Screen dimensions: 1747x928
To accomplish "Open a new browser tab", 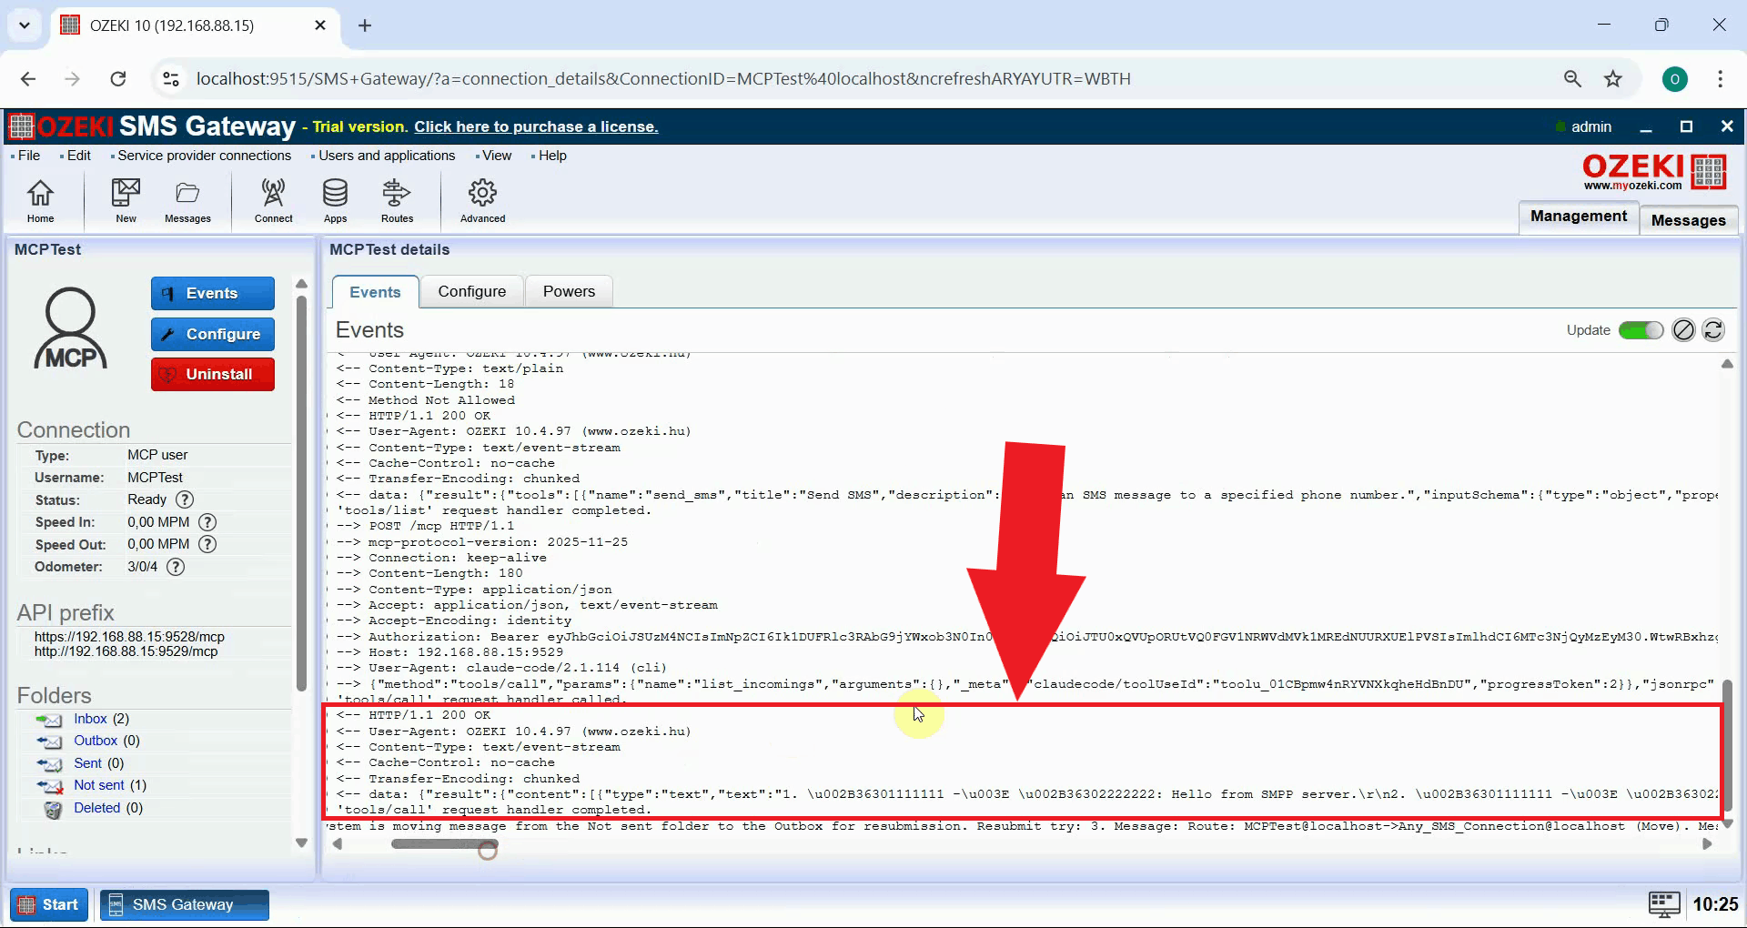I will pyautogui.click(x=365, y=25).
